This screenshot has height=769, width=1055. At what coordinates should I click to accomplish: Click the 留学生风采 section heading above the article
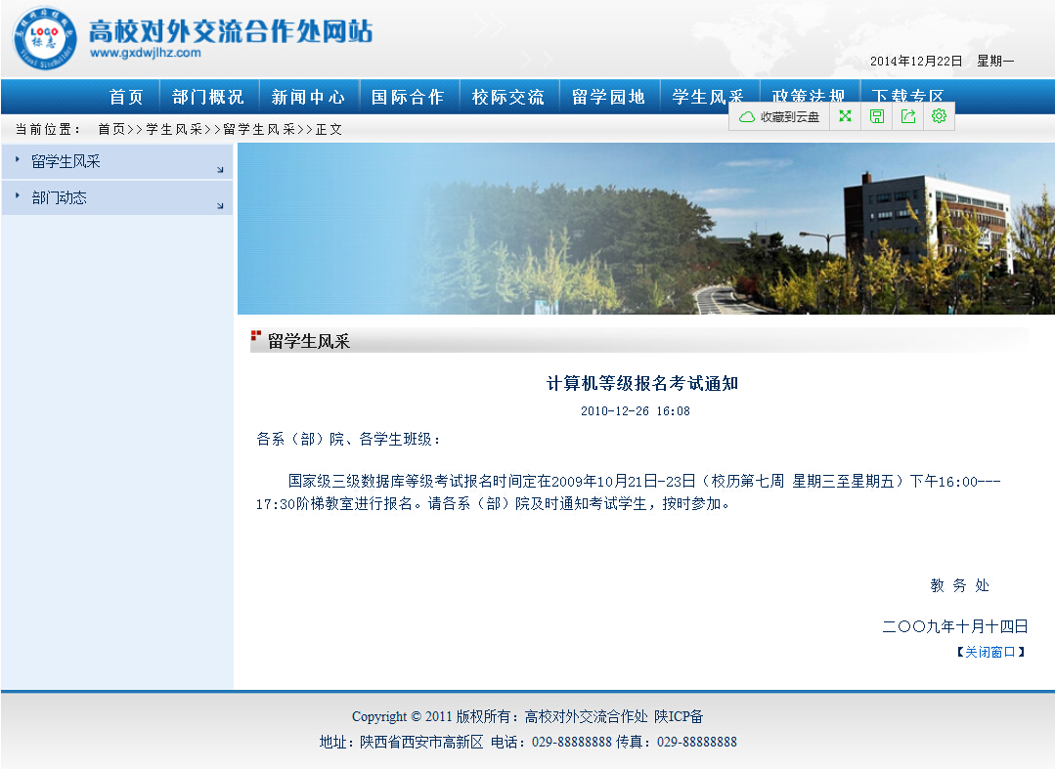(309, 341)
